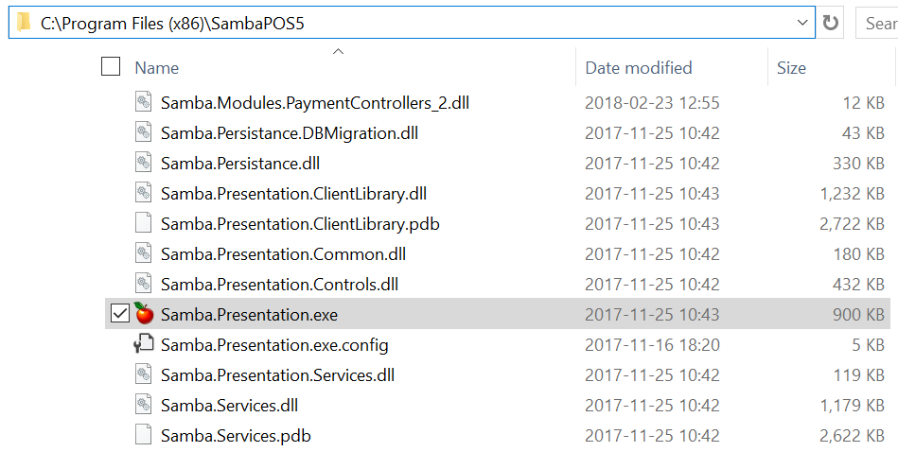Screen dimensions: 898x452
Task: Click the red apple icon of Samba.Presentation.exe
Action: point(144,314)
